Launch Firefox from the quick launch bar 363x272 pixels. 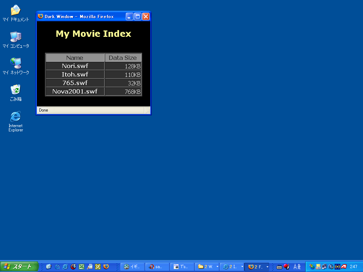tap(106, 267)
